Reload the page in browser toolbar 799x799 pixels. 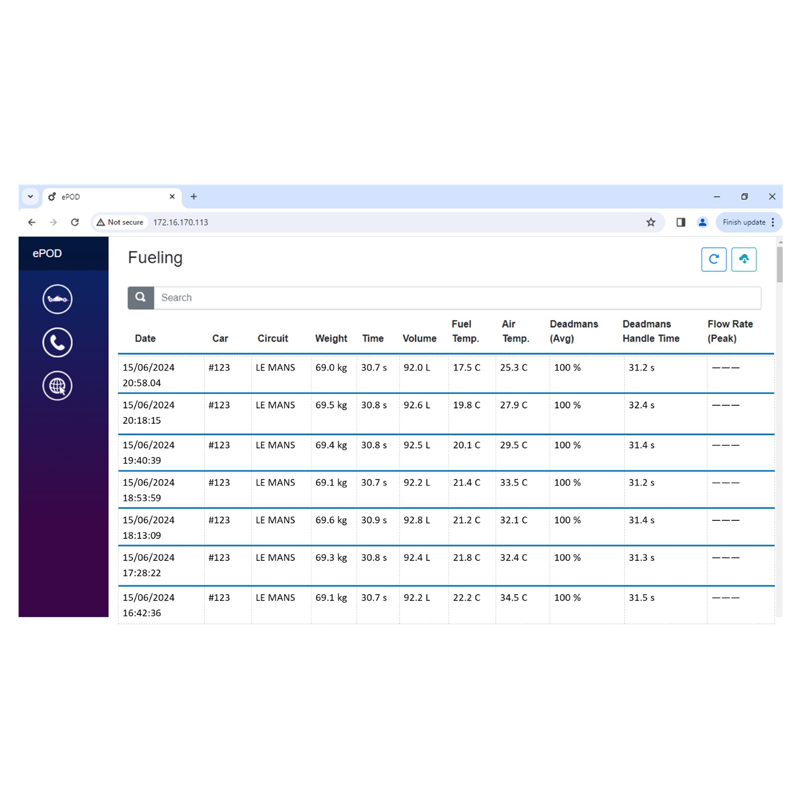[x=75, y=222]
